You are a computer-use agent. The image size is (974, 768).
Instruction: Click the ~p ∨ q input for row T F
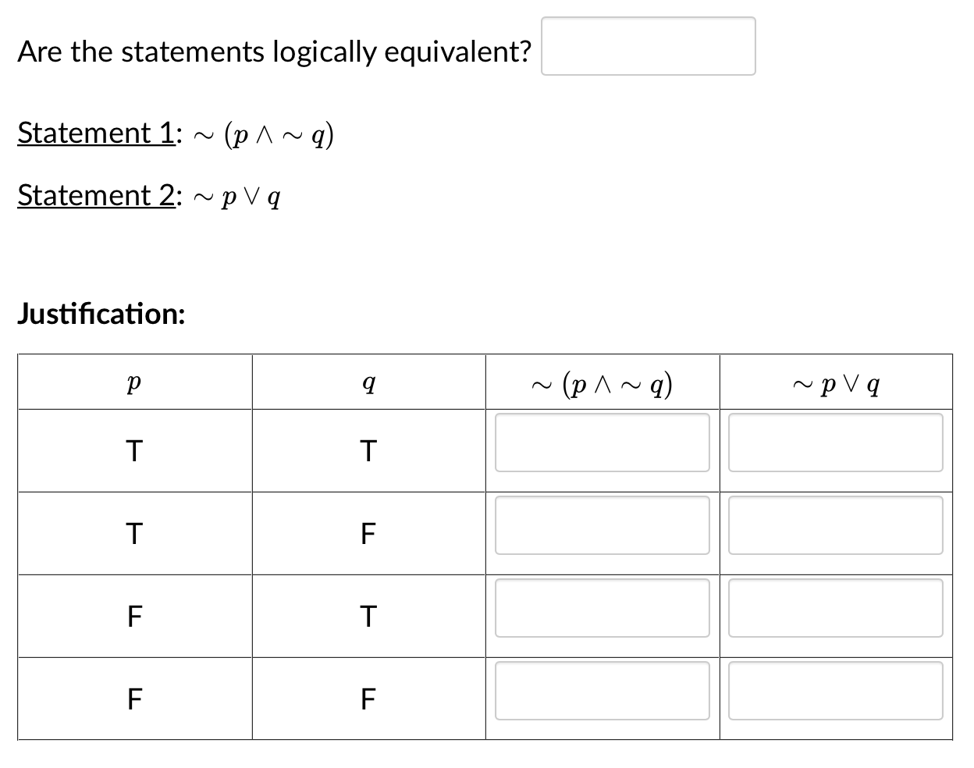point(834,526)
